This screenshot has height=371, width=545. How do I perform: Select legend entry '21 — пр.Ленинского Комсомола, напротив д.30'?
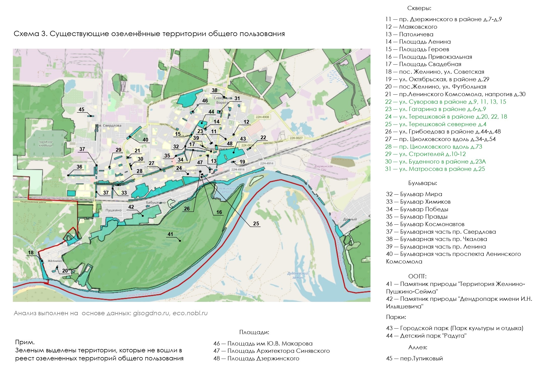coord(455,94)
